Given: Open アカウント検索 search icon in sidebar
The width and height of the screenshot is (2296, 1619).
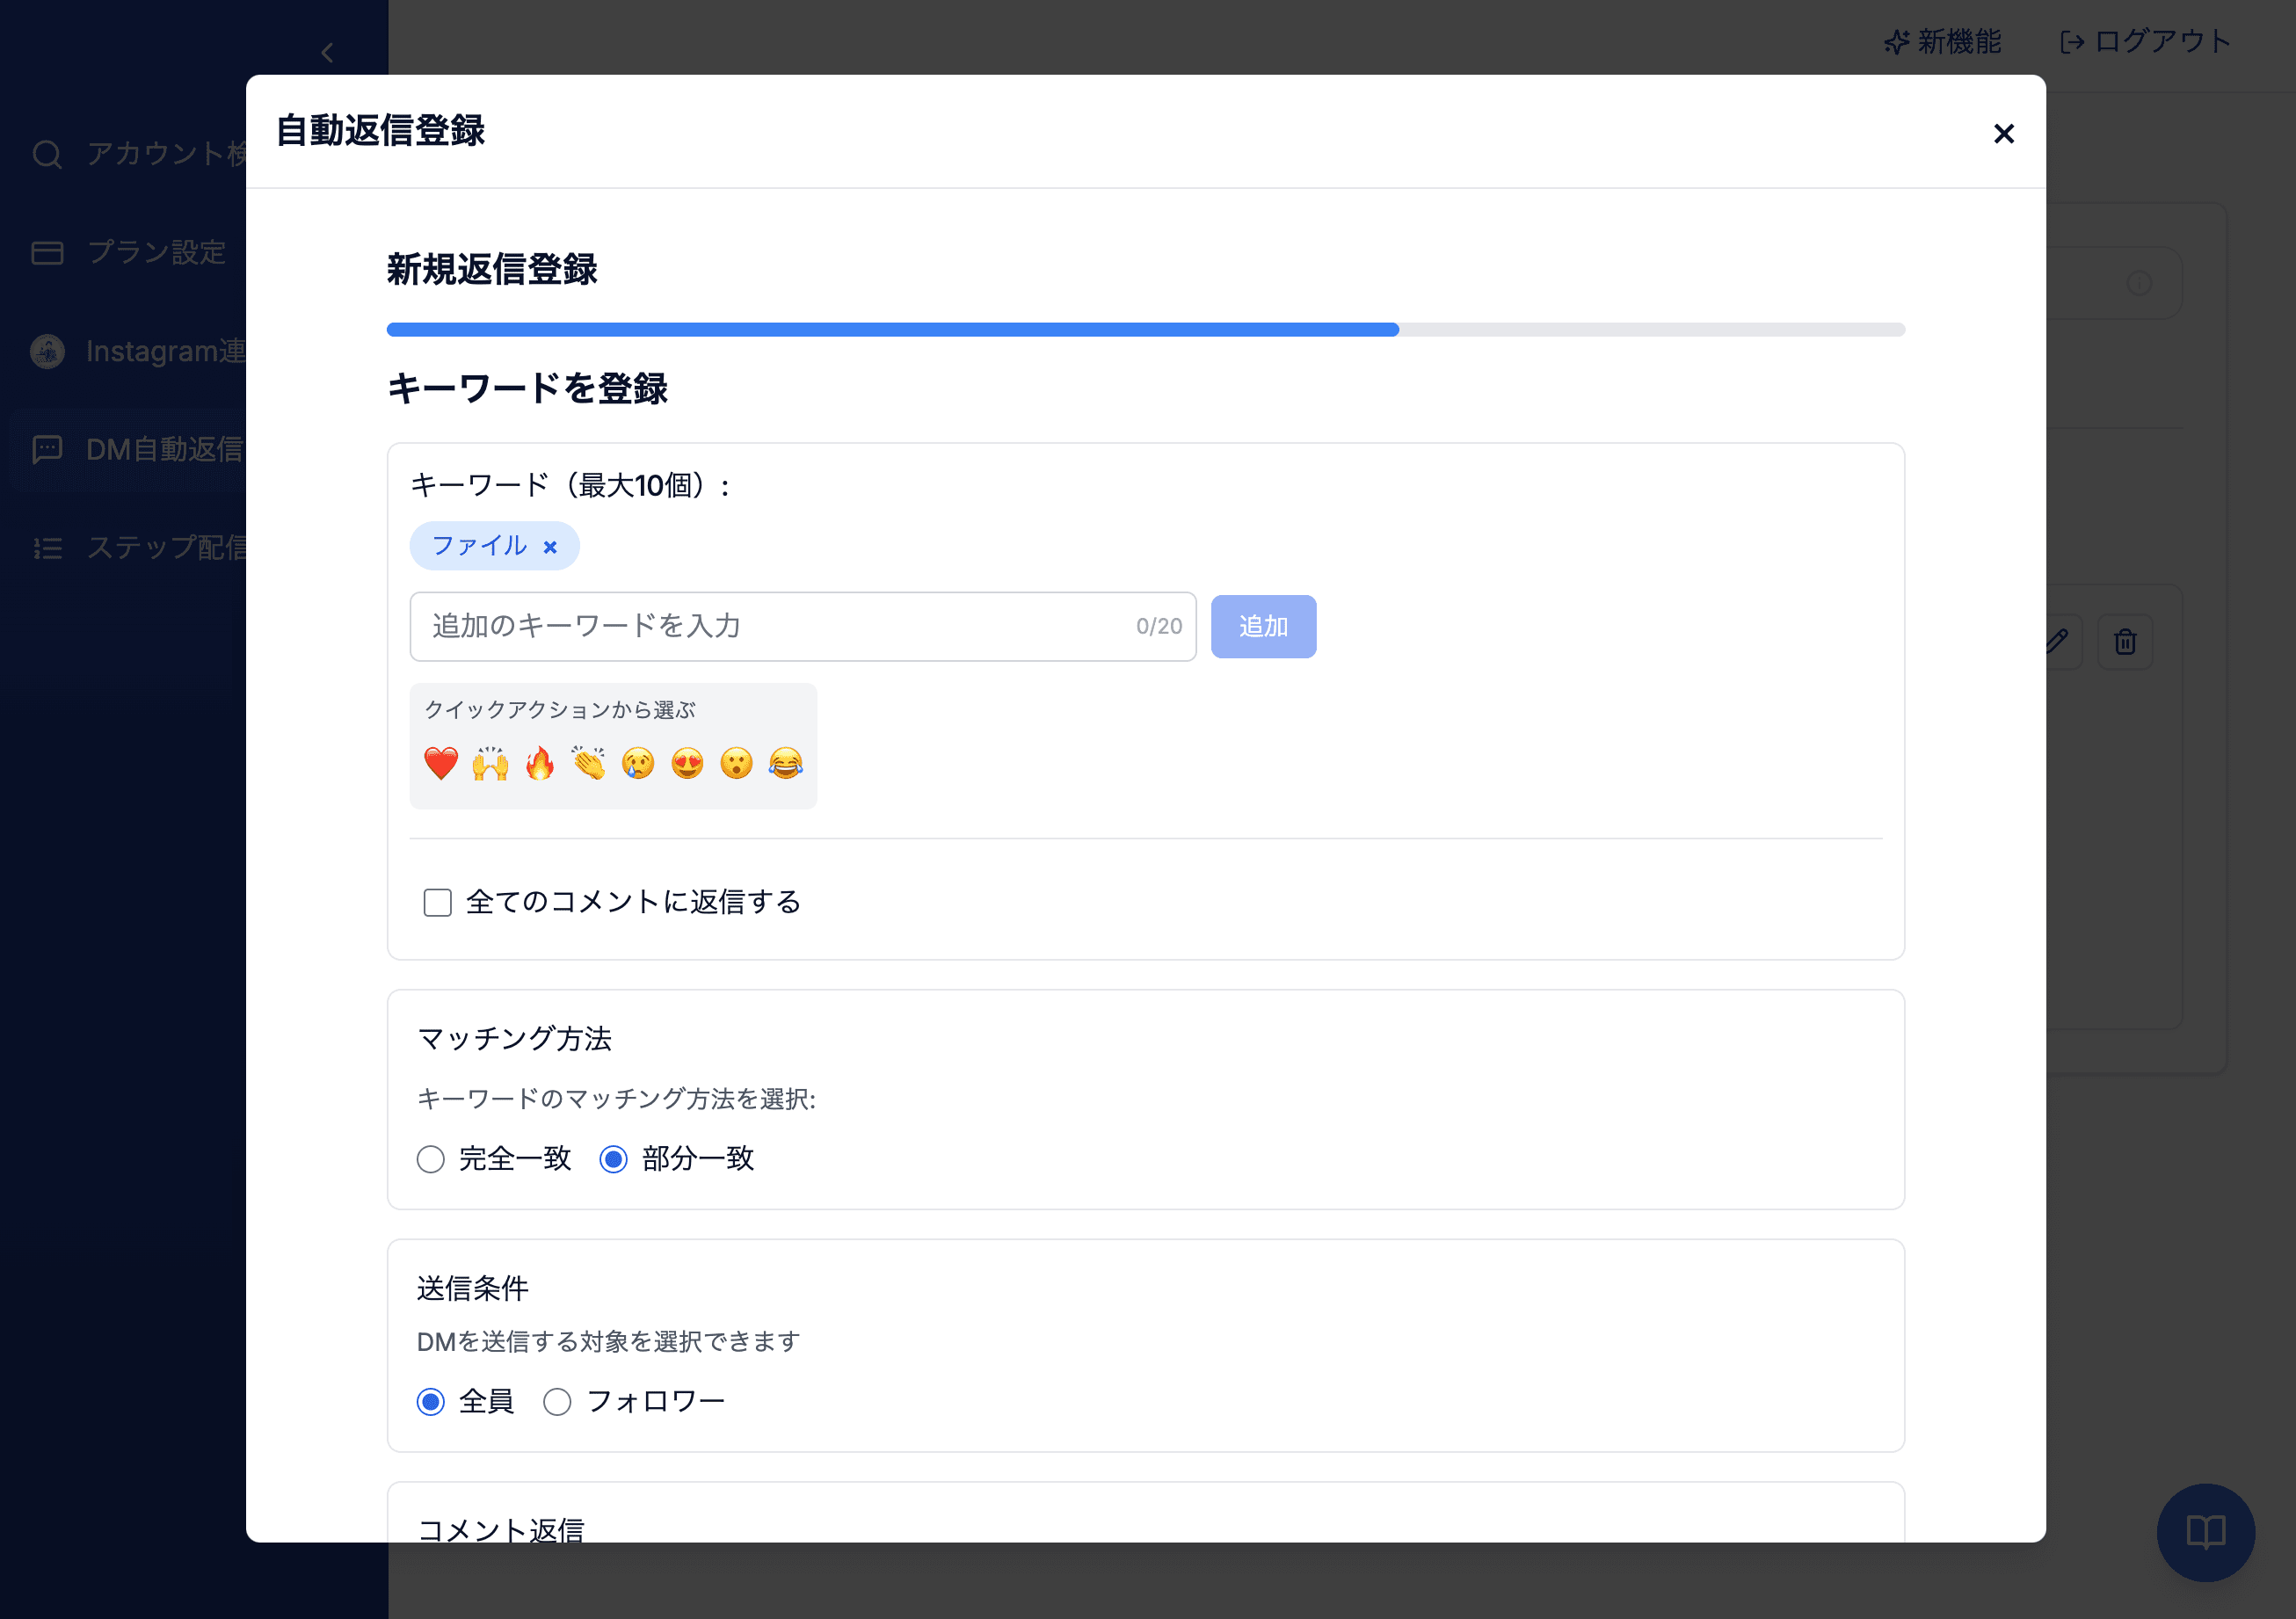Looking at the screenshot, I should tap(47, 154).
